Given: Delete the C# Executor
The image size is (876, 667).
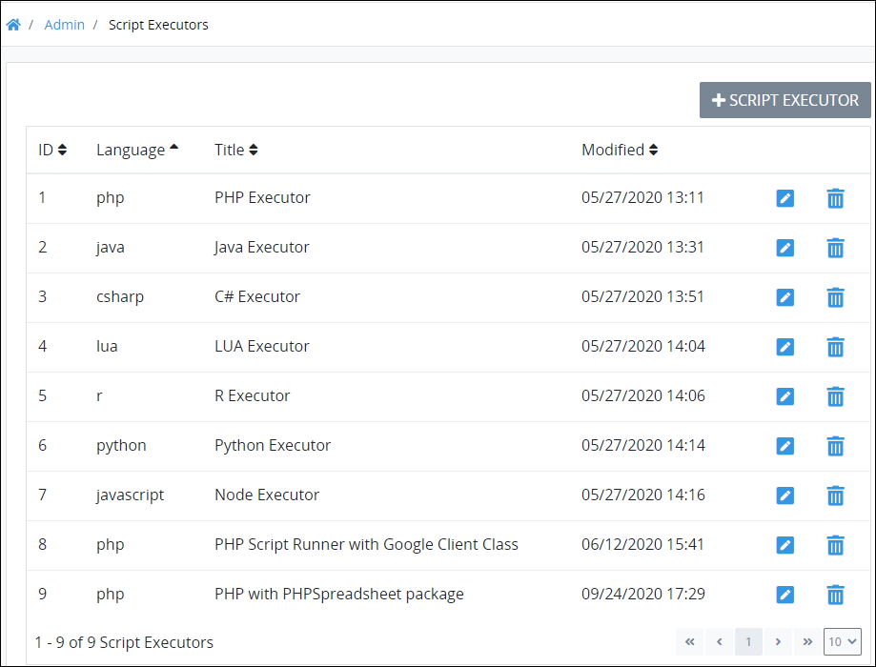Looking at the screenshot, I should (x=835, y=297).
